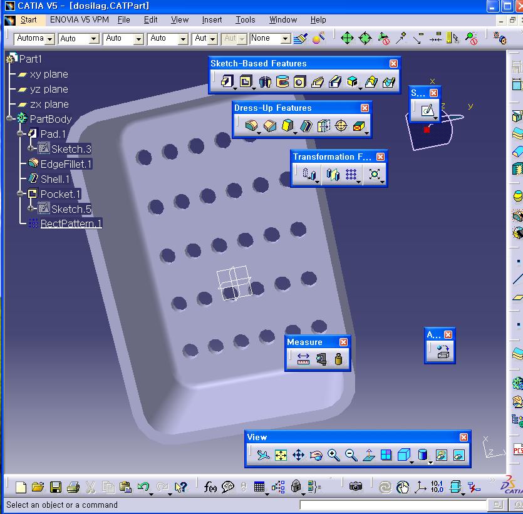Open the None dropdown in graphic properties

coord(286,39)
